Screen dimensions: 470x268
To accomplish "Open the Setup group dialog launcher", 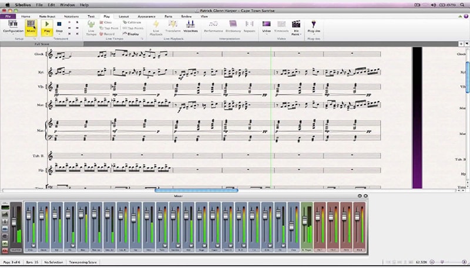I will [35, 39].
